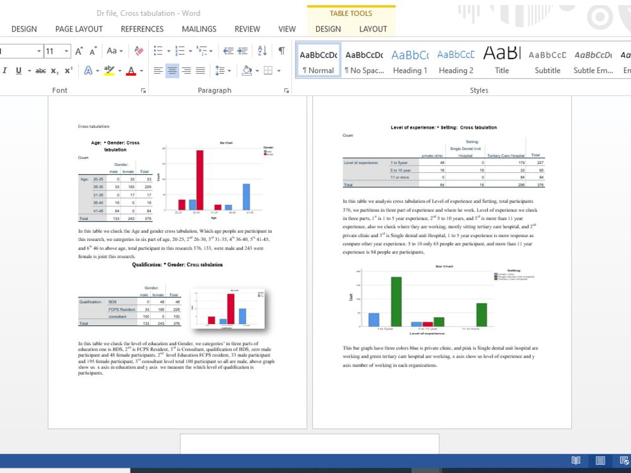Apply text highlight color
This screenshot has width=631, height=473.
click(109, 71)
